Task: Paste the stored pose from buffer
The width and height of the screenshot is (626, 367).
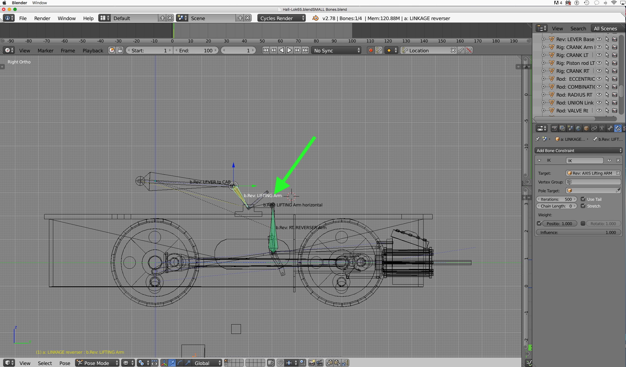Action: (337, 363)
